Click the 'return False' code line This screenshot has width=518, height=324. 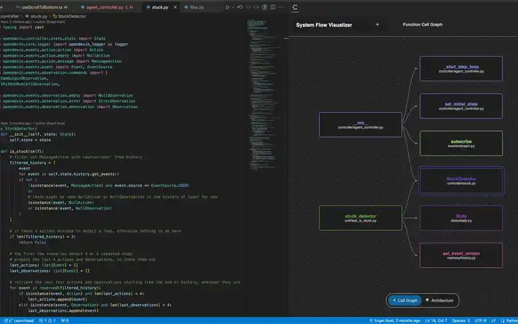(32, 242)
